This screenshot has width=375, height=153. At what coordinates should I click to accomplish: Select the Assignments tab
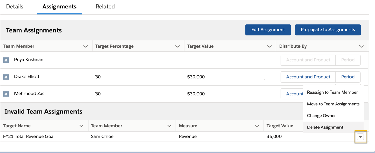59,7
